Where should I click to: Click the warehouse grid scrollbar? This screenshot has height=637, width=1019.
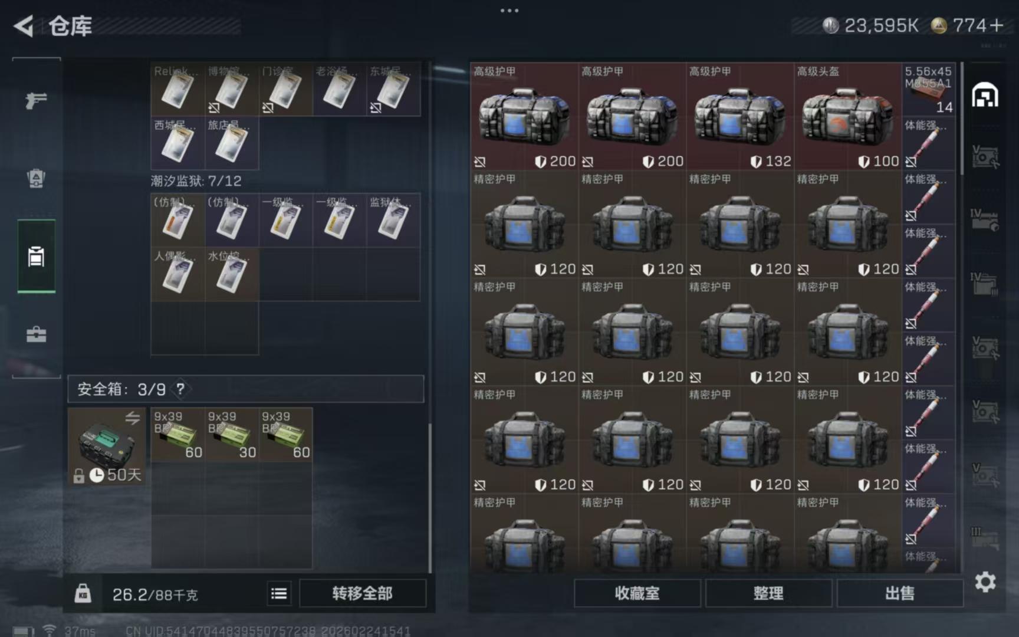point(962,118)
